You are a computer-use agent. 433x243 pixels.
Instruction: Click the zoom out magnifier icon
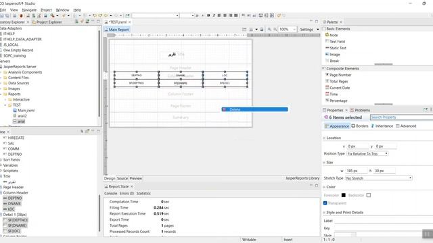275,29
